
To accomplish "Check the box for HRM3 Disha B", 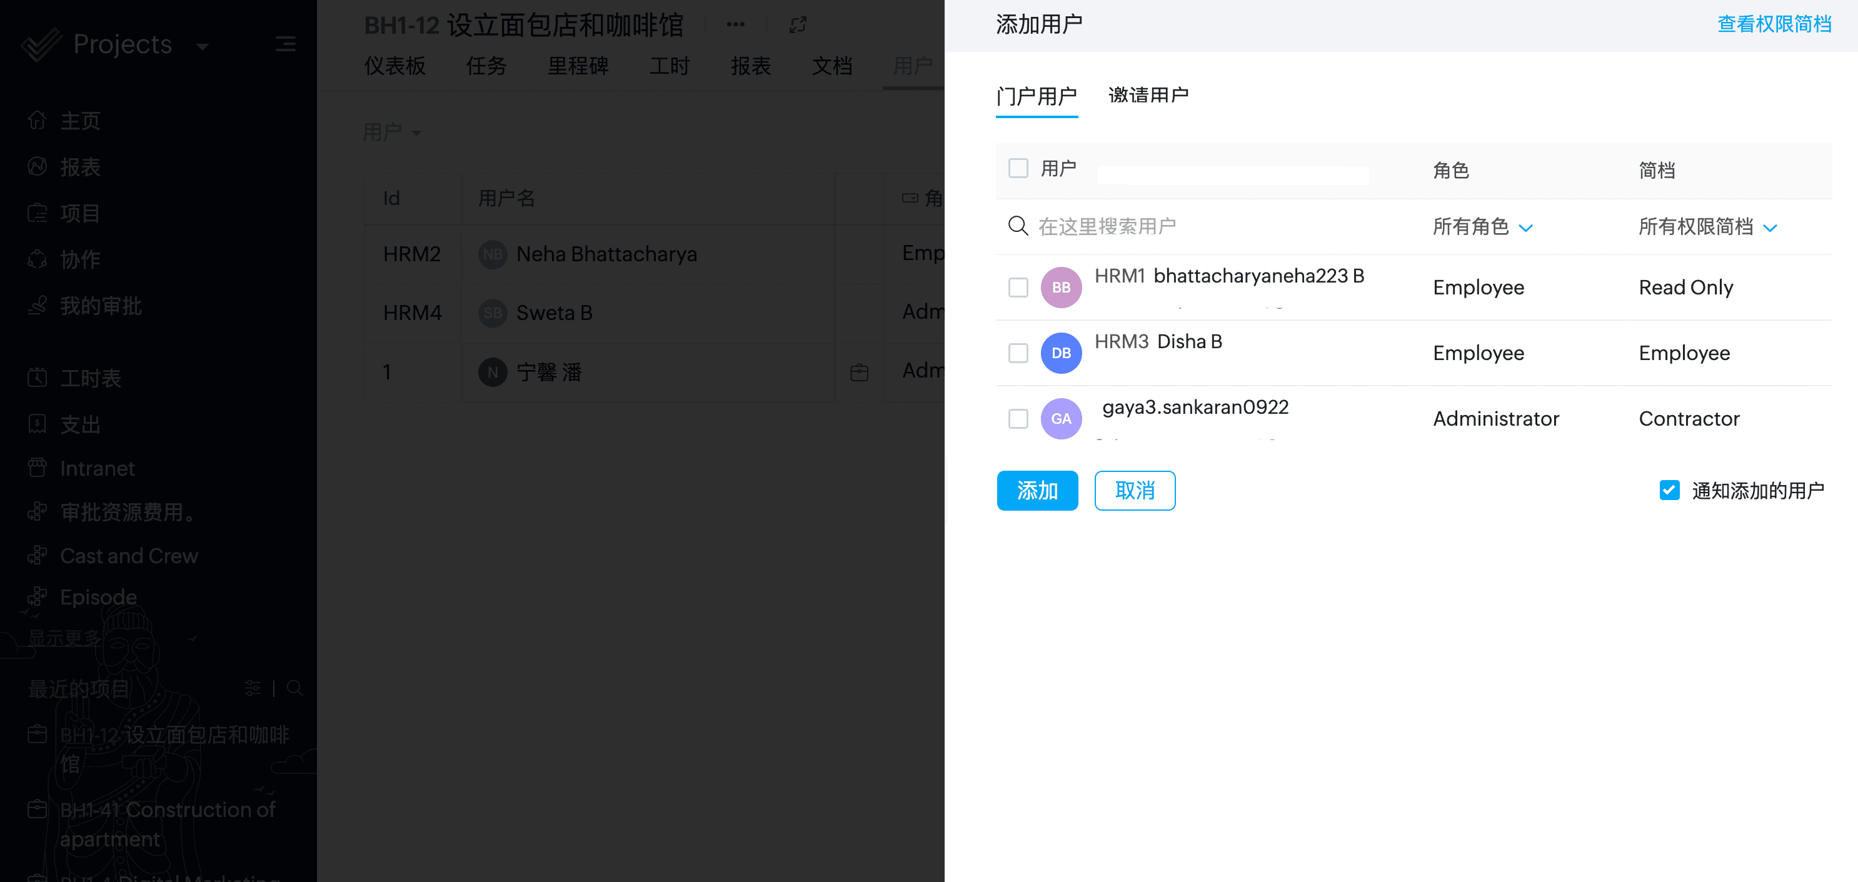I will tap(1018, 353).
